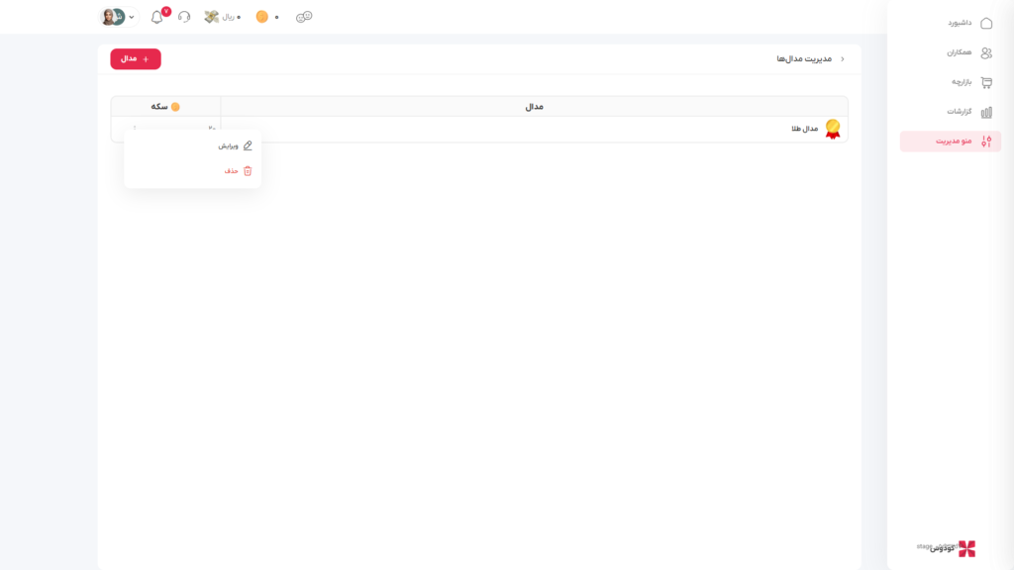Select the مدال طلا row text
The height and width of the screenshot is (570, 1014).
click(804, 129)
